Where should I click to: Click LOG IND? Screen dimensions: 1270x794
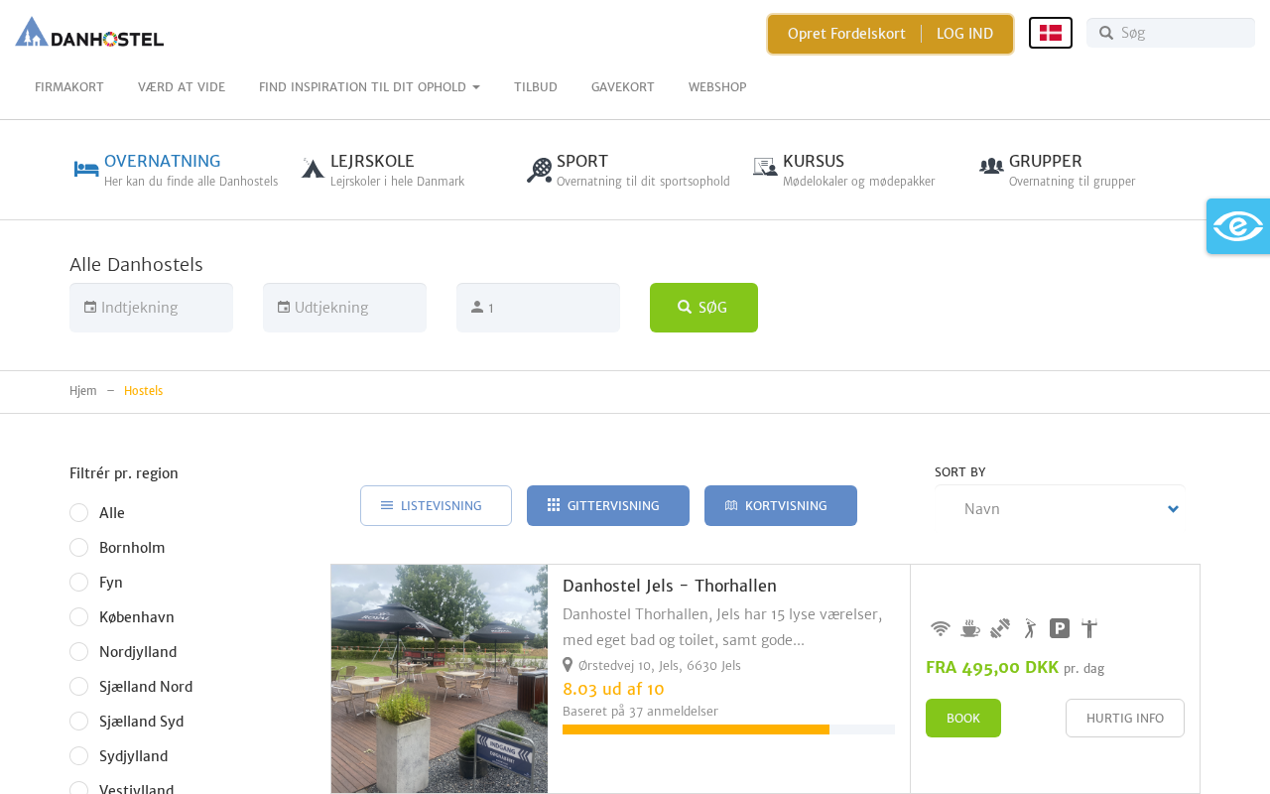pyautogui.click(x=964, y=34)
